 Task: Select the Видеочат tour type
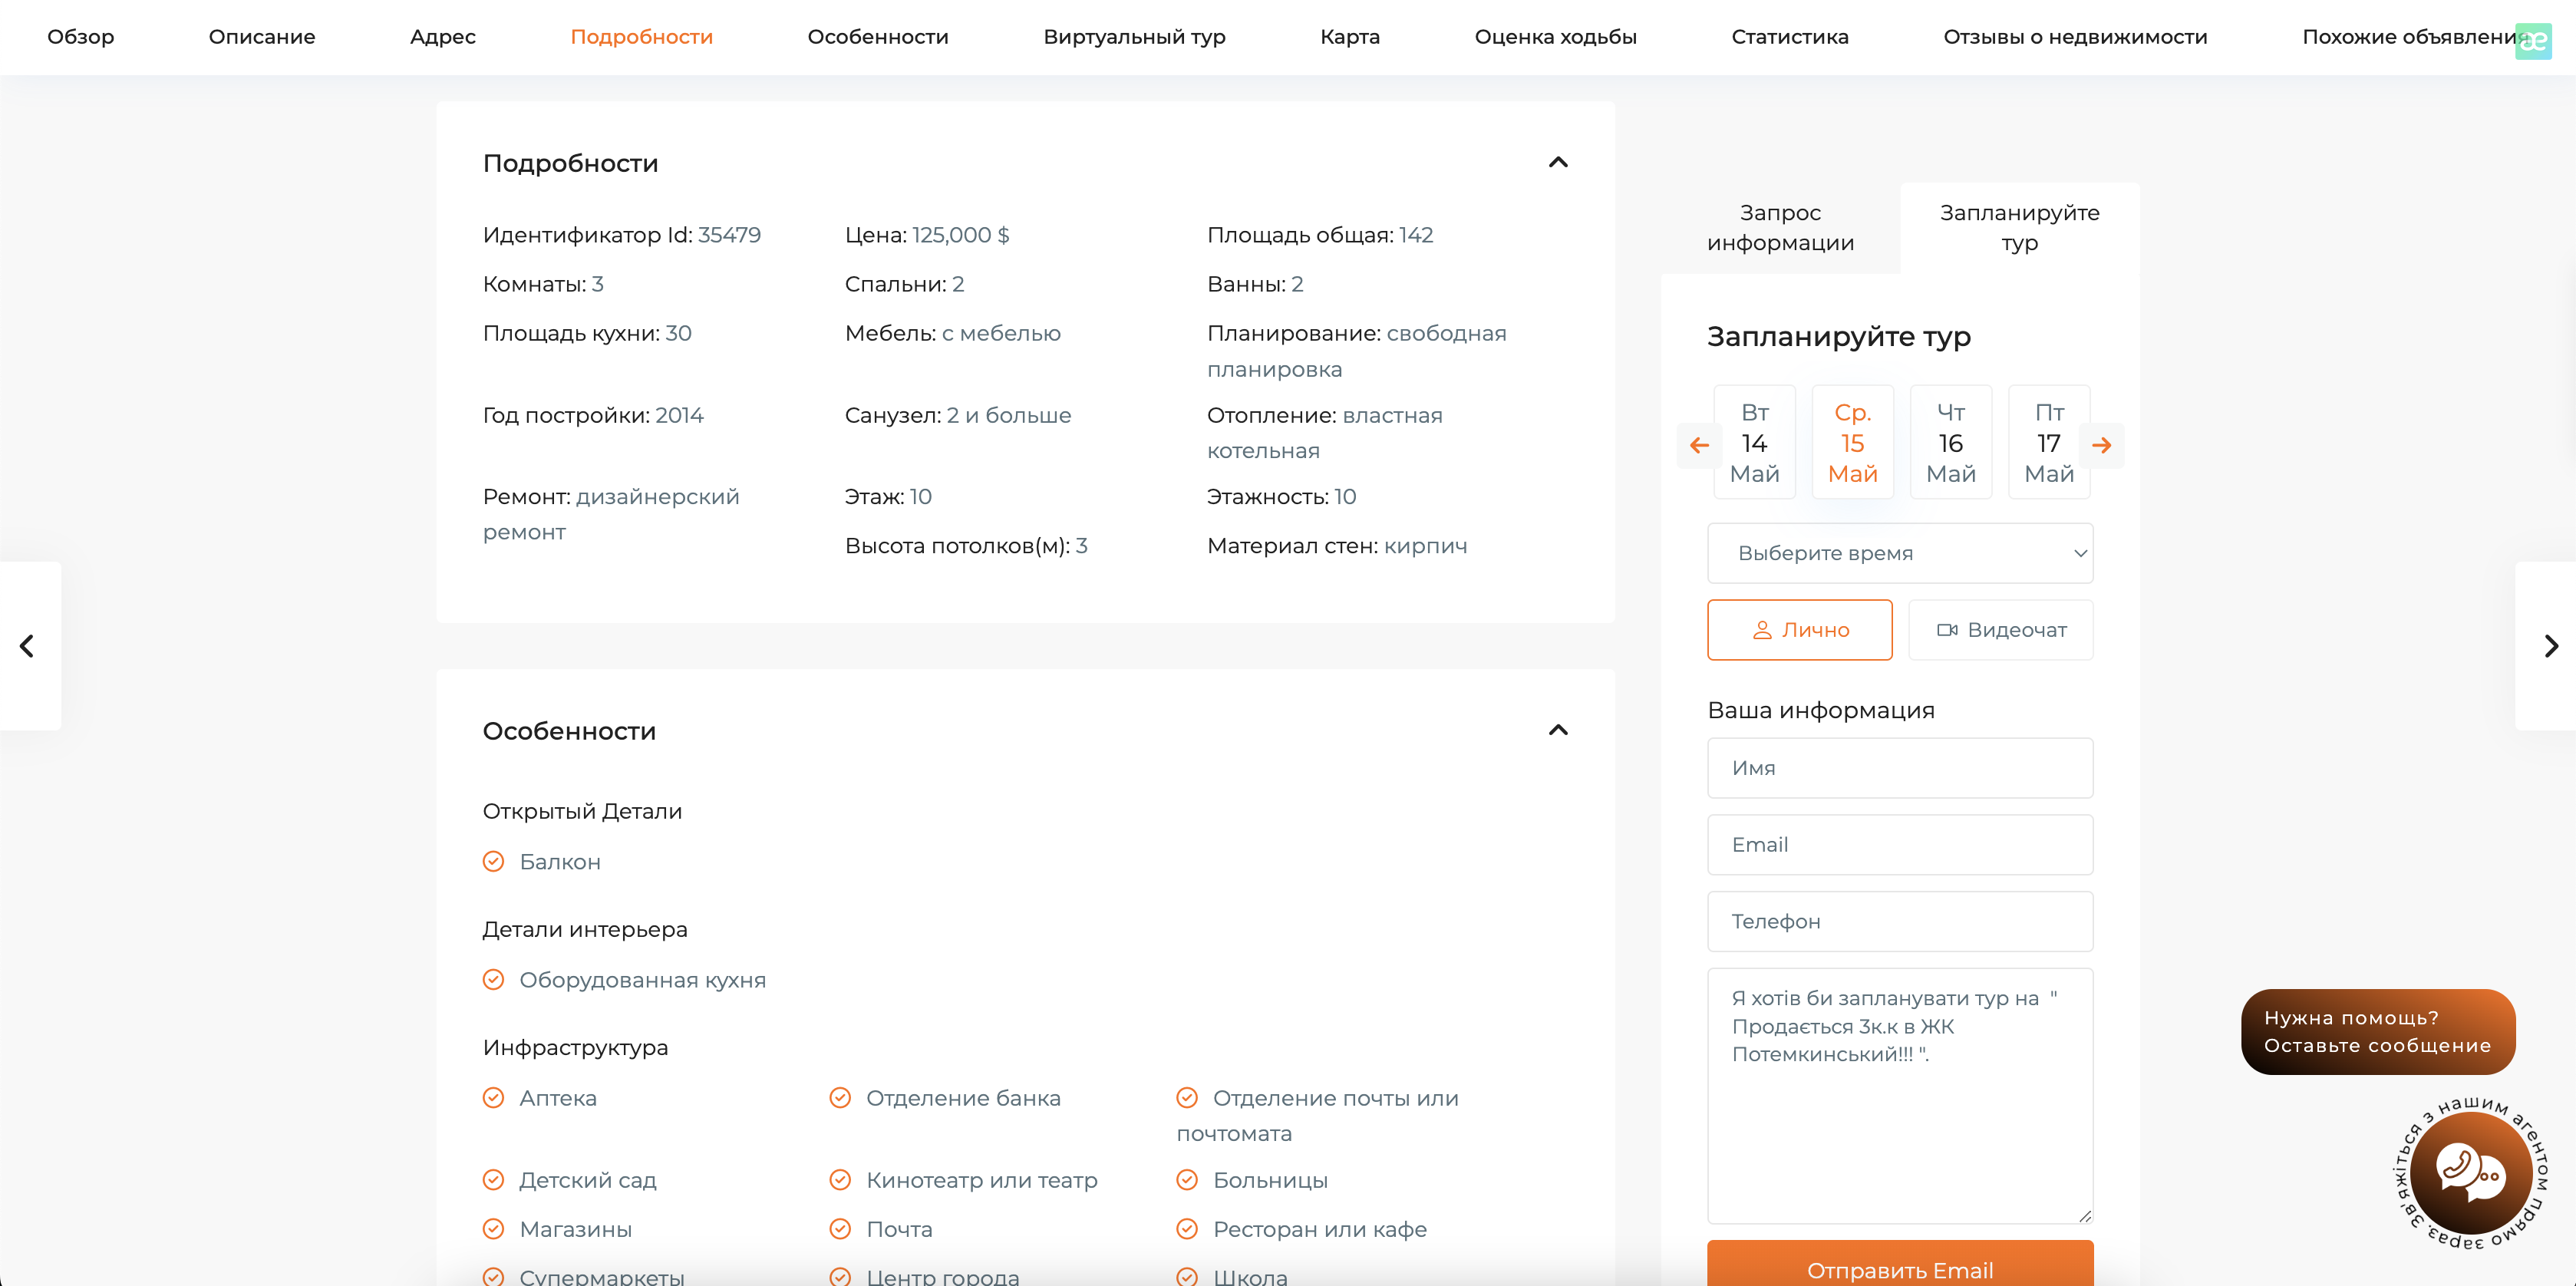tap(2000, 630)
